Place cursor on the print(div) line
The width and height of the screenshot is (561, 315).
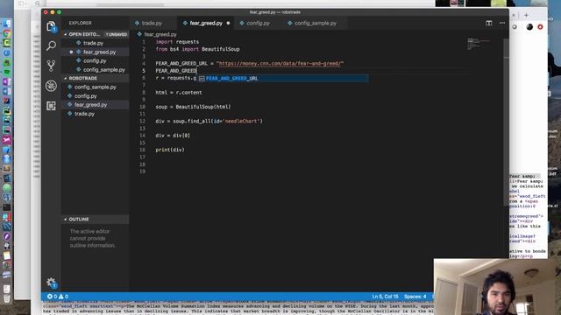[x=170, y=150]
